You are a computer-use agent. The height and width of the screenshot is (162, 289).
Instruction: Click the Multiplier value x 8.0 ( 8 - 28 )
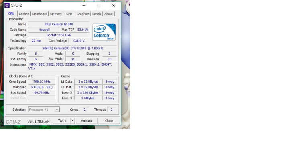click(x=42, y=87)
